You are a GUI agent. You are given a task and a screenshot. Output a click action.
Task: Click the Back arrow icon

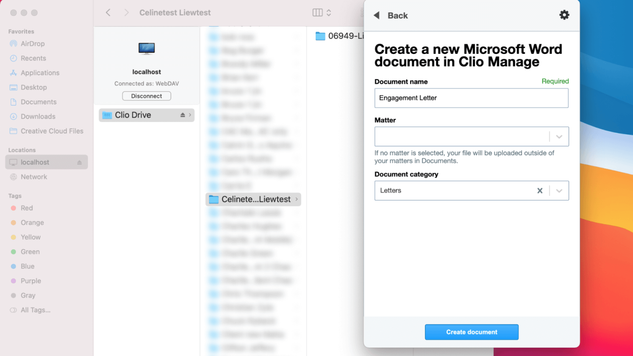[x=377, y=15]
